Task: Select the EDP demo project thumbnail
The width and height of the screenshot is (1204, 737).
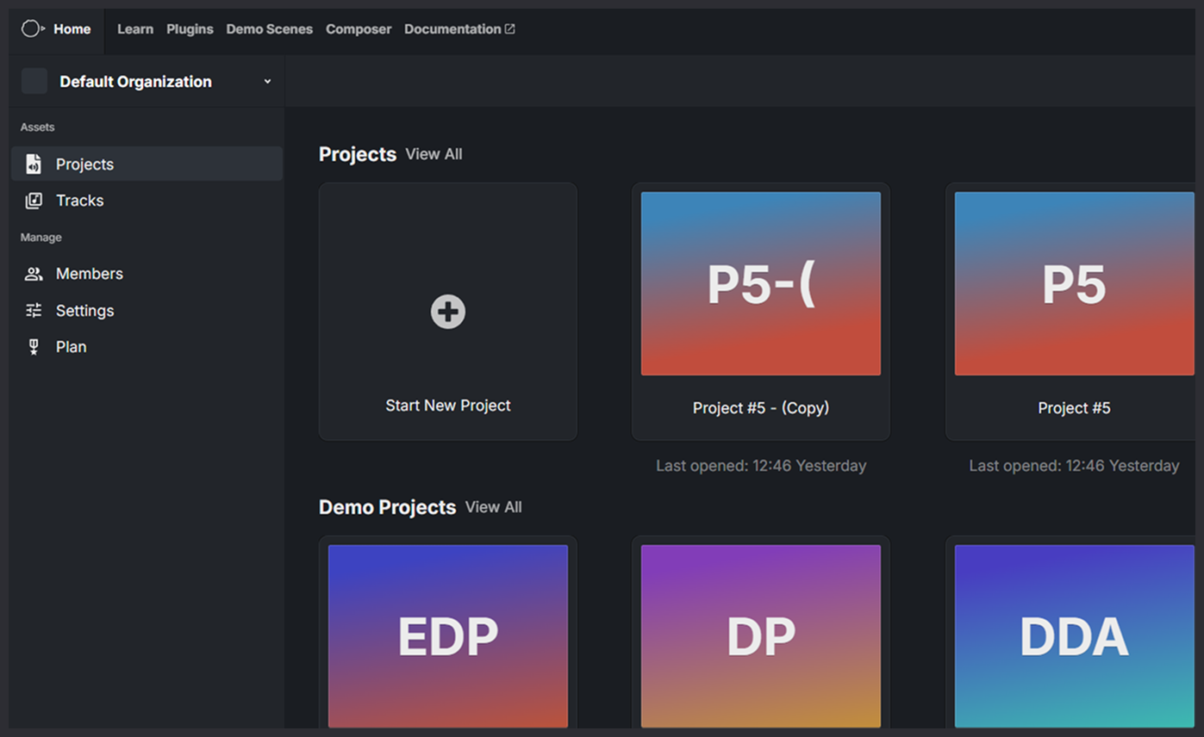Action: (447, 636)
